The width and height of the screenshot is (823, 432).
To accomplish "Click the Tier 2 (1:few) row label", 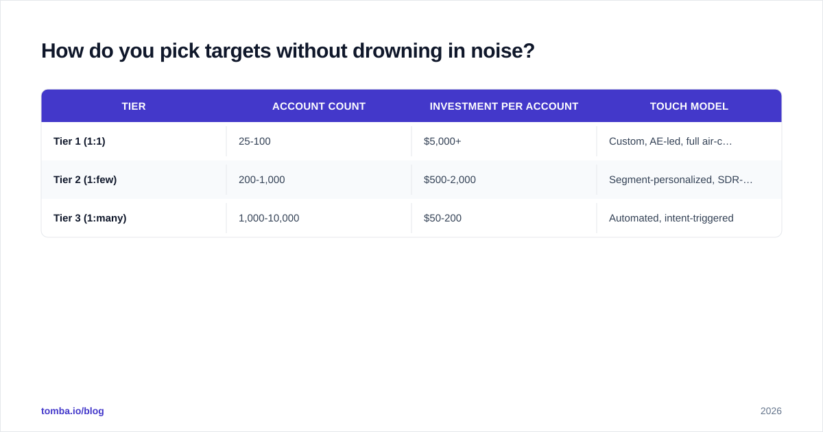I will coord(85,180).
